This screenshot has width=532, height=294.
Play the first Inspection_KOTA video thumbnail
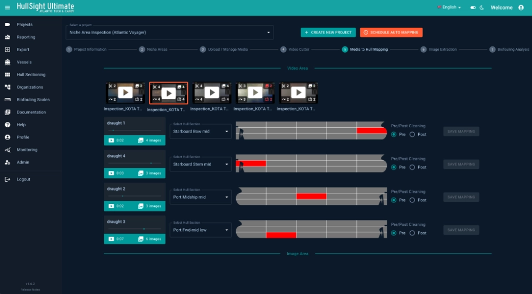point(125,93)
